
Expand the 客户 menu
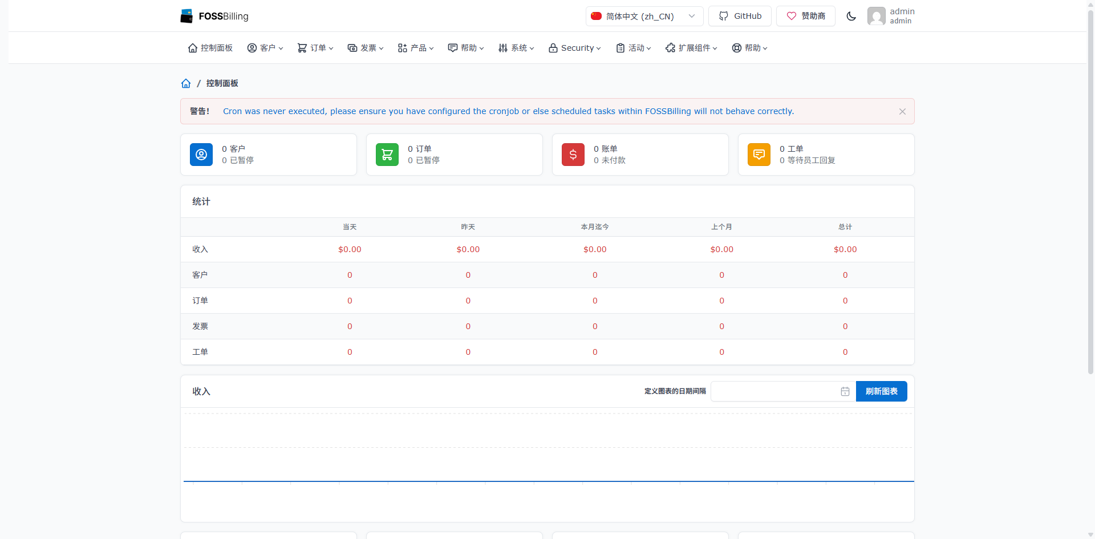265,48
